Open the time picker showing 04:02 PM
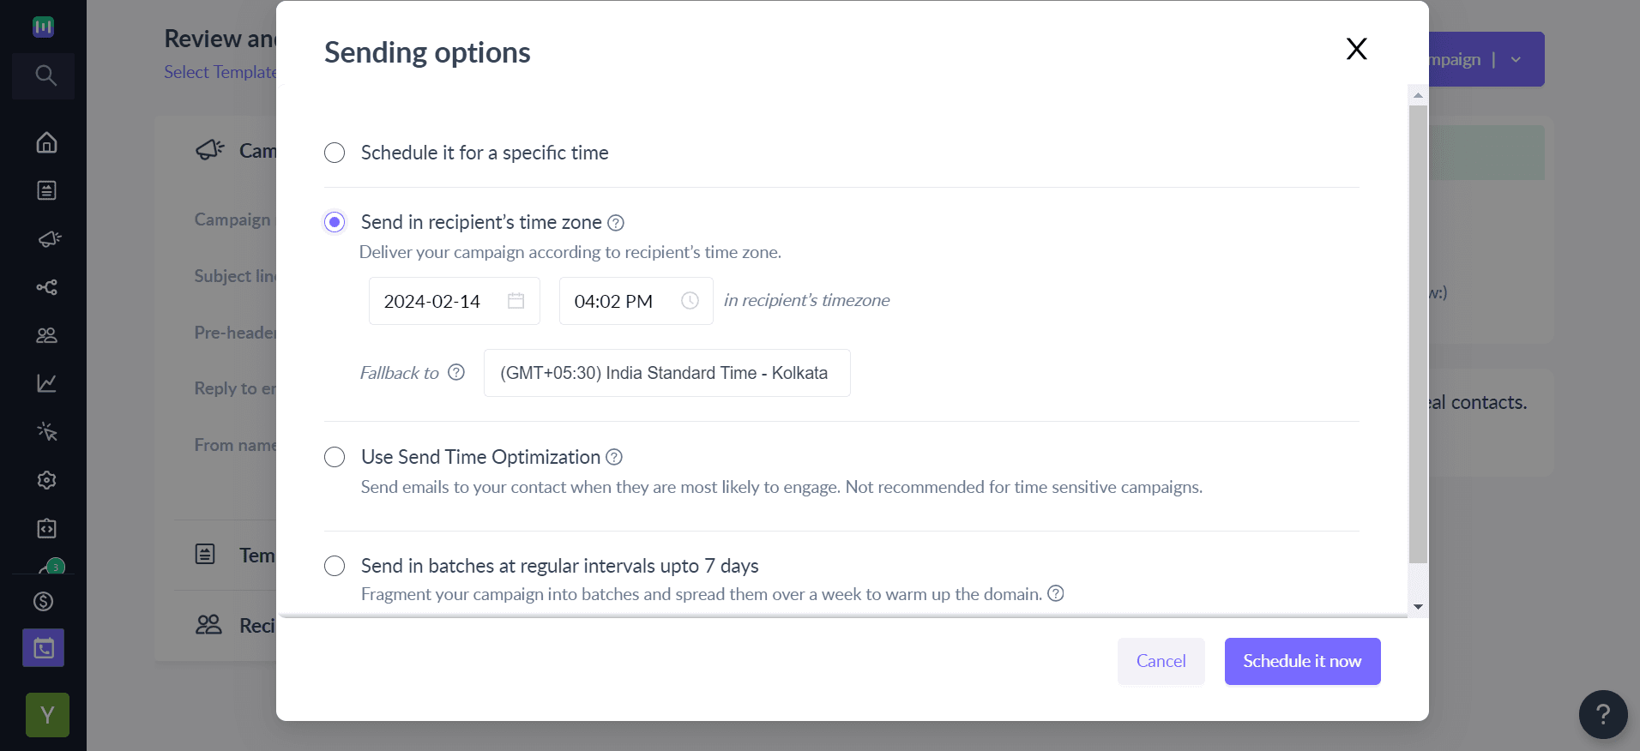The image size is (1640, 751). click(636, 301)
